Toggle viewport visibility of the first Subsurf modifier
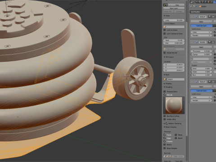 (x=213, y=17)
